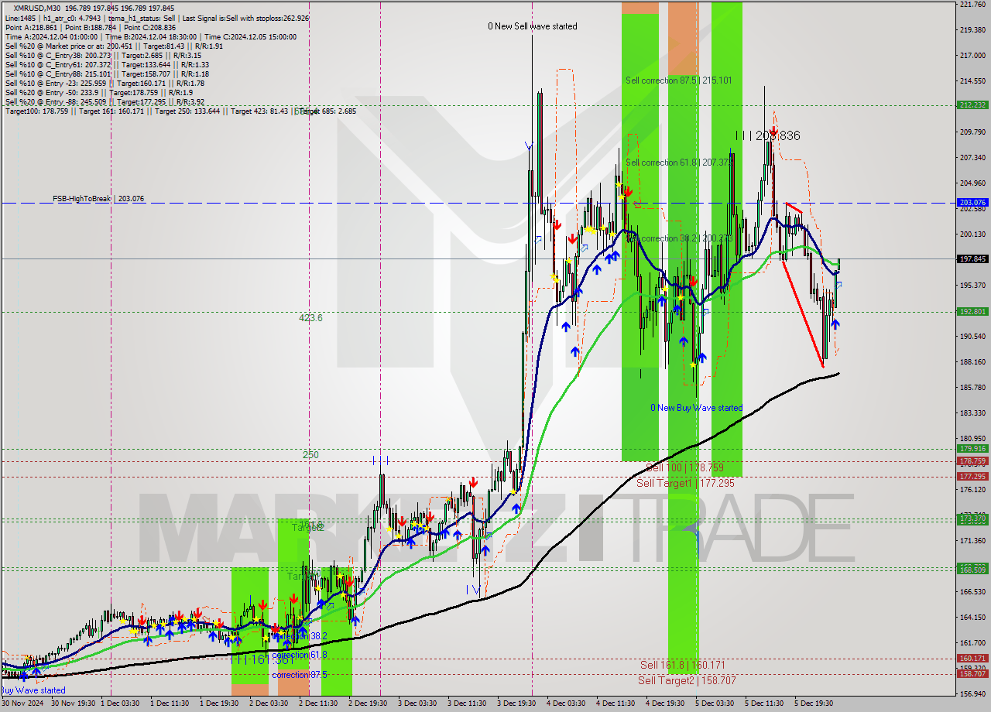The image size is (991, 712).
Task: Click the '5 Dec 19:30' time axis label
Action: pos(814,703)
